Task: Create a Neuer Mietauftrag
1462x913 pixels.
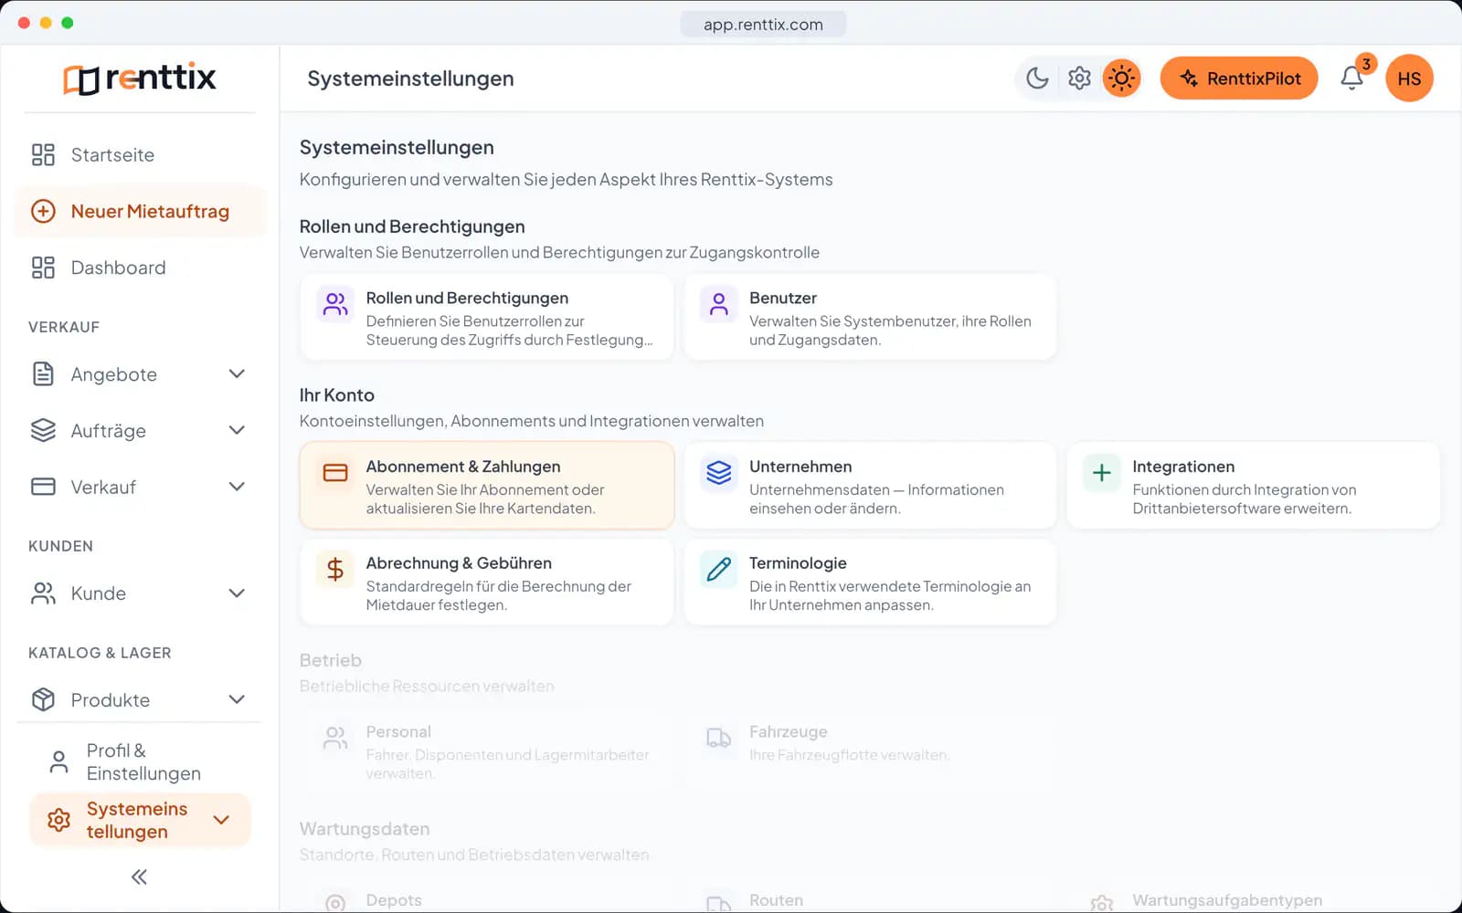Action: (140, 212)
